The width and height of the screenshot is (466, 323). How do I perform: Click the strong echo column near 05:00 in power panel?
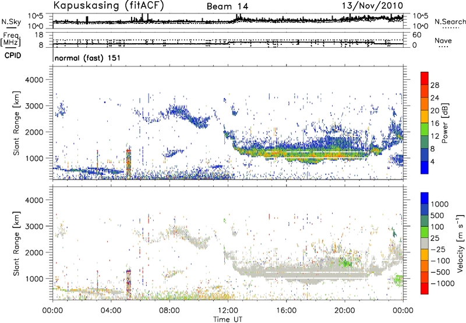click(128, 164)
